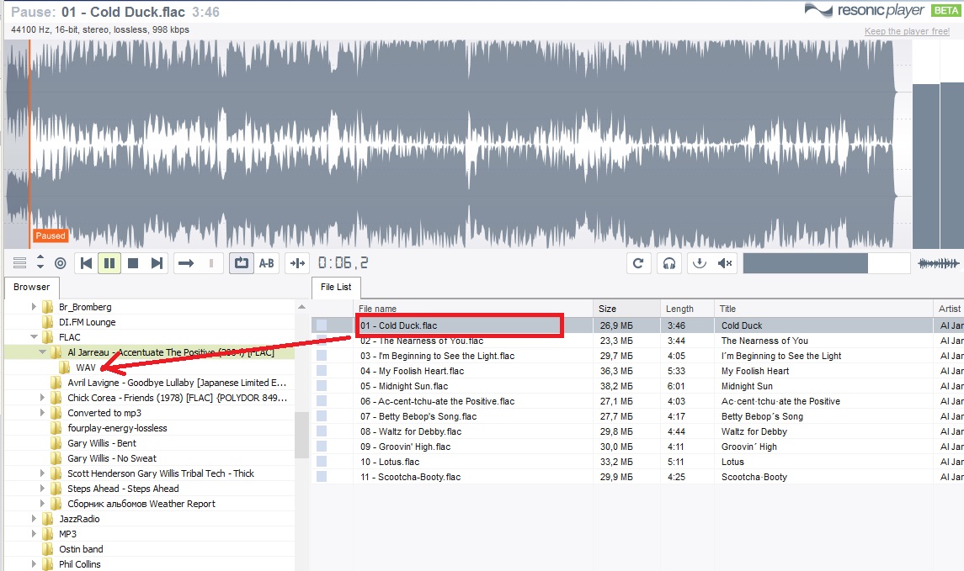
Task: Switch to the File List tab
Action: (x=336, y=287)
